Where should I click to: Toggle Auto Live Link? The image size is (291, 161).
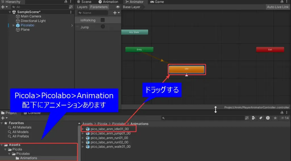(278, 7)
